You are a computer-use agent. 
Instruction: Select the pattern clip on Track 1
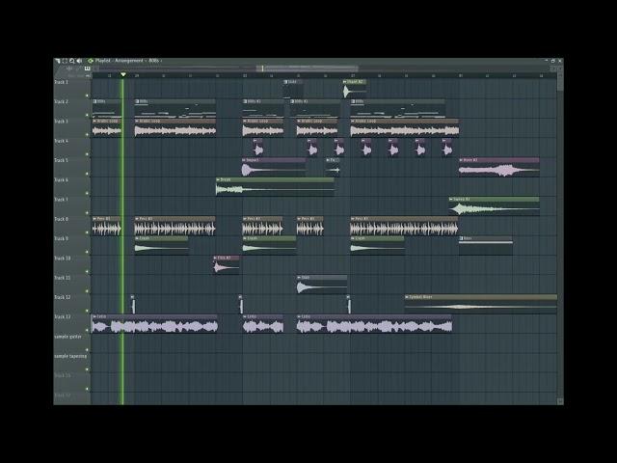point(293,89)
